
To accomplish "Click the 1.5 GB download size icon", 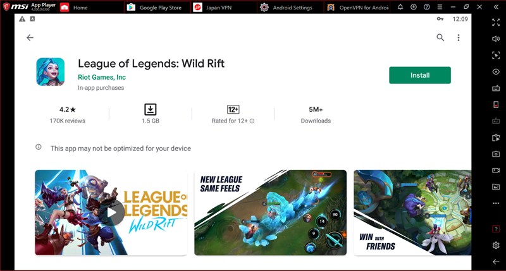I will tap(150, 109).
